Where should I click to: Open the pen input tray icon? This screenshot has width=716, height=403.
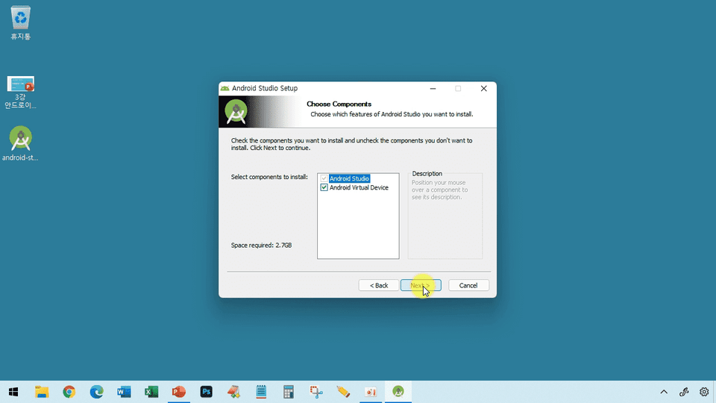tap(684, 392)
